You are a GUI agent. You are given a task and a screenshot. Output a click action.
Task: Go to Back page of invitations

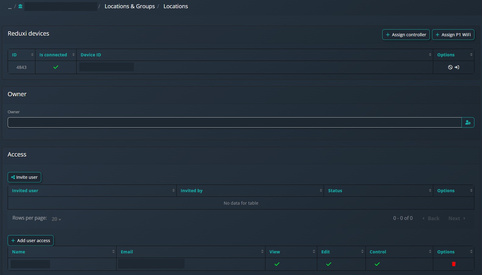click(x=431, y=218)
